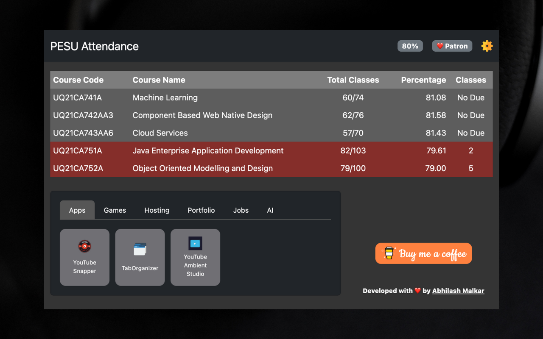This screenshot has width=543, height=339.
Task: Go to the Jobs tab
Action: pyautogui.click(x=241, y=210)
